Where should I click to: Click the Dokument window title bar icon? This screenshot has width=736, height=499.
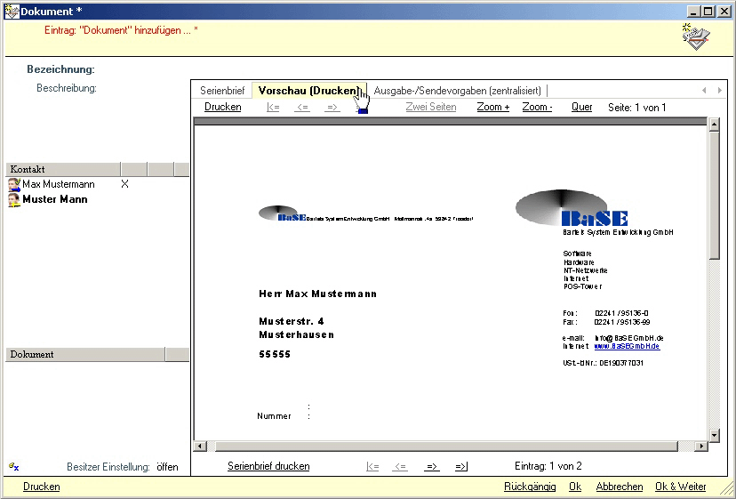point(12,12)
